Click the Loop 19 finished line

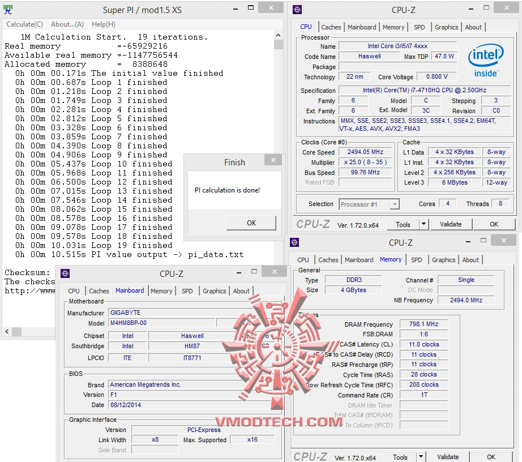tap(94, 245)
